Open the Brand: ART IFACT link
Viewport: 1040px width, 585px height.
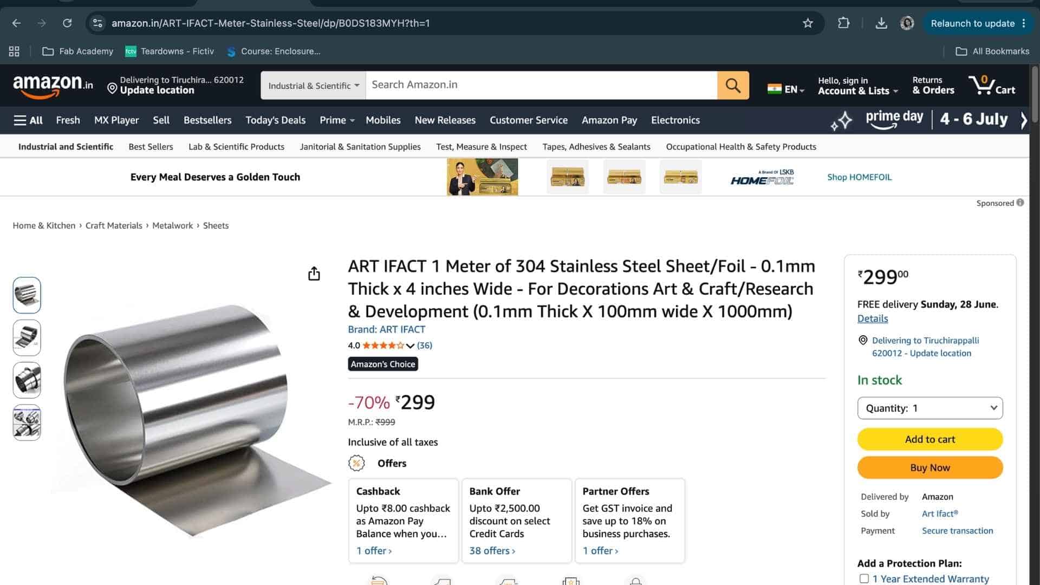coord(386,329)
